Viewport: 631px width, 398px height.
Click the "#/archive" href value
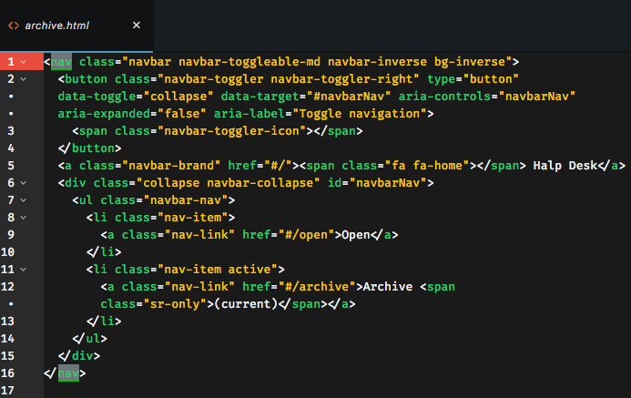tap(317, 287)
